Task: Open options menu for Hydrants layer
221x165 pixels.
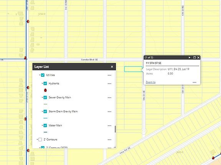Action: (109, 84)
